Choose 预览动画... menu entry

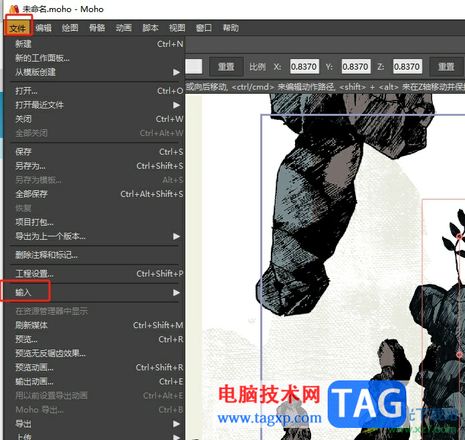click(x=95, y=368)
